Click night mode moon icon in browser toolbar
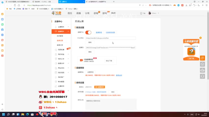Screen dimensions: 209x117 (199, 5)
